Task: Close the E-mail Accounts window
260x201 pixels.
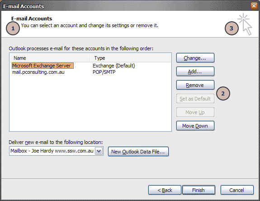Action: 254,6
